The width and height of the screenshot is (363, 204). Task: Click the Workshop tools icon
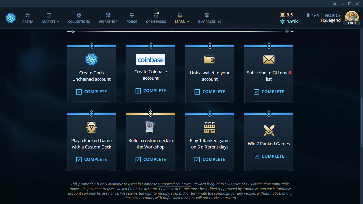coord(108,15)
